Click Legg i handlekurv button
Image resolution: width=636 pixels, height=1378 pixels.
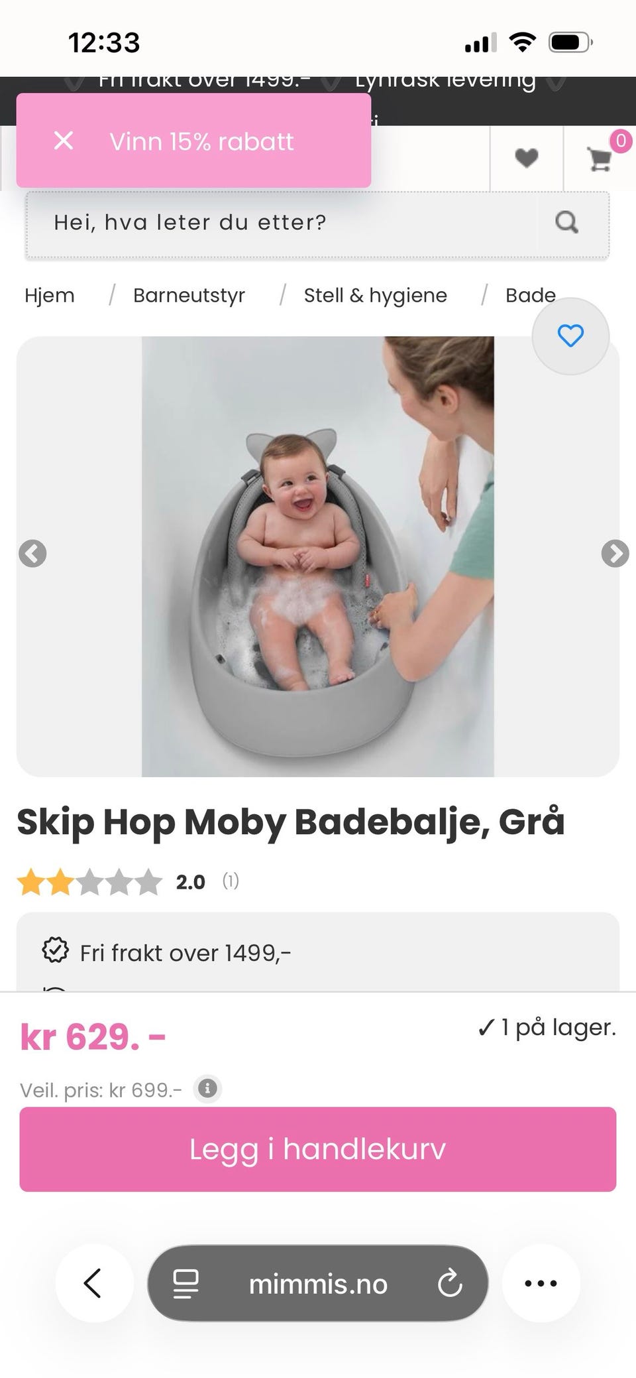tap(318, 1149)
